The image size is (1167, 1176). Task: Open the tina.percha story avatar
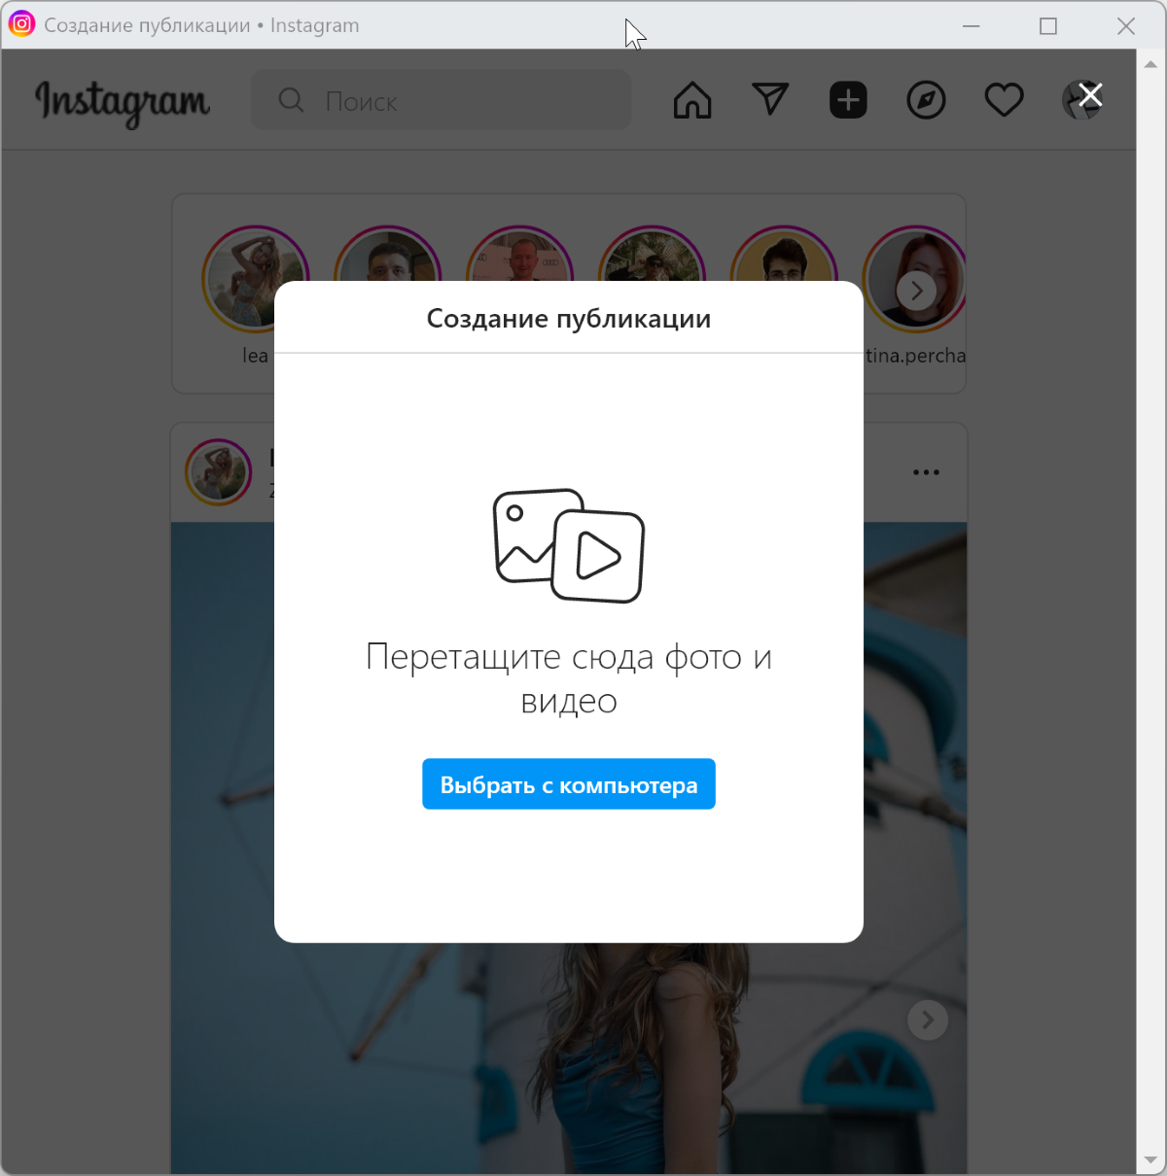914,279
